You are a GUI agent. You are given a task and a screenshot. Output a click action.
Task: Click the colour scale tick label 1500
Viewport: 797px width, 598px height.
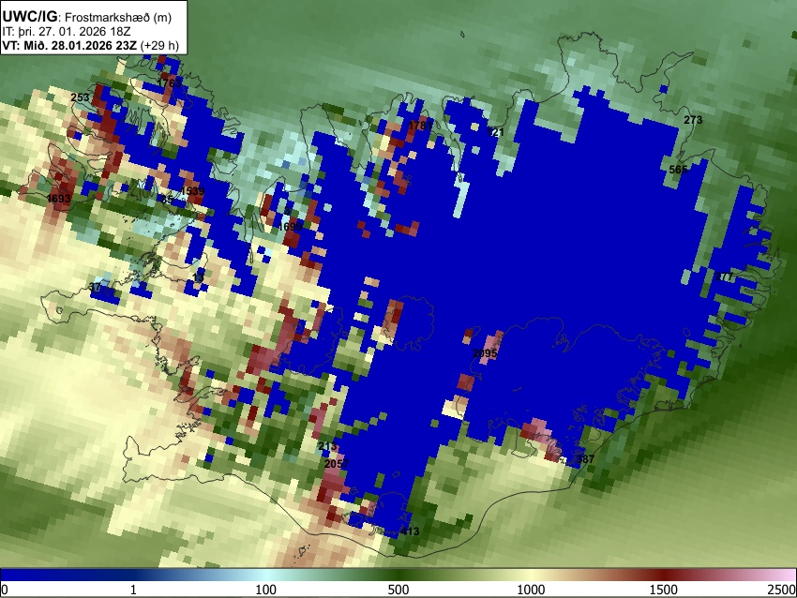[663, 590]
